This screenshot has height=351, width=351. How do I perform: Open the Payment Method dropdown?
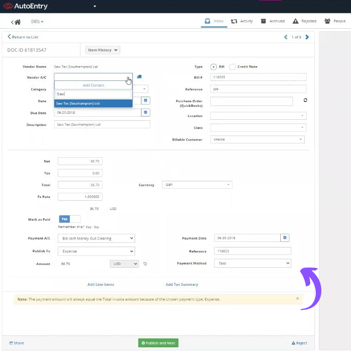[x=252, y=263]
